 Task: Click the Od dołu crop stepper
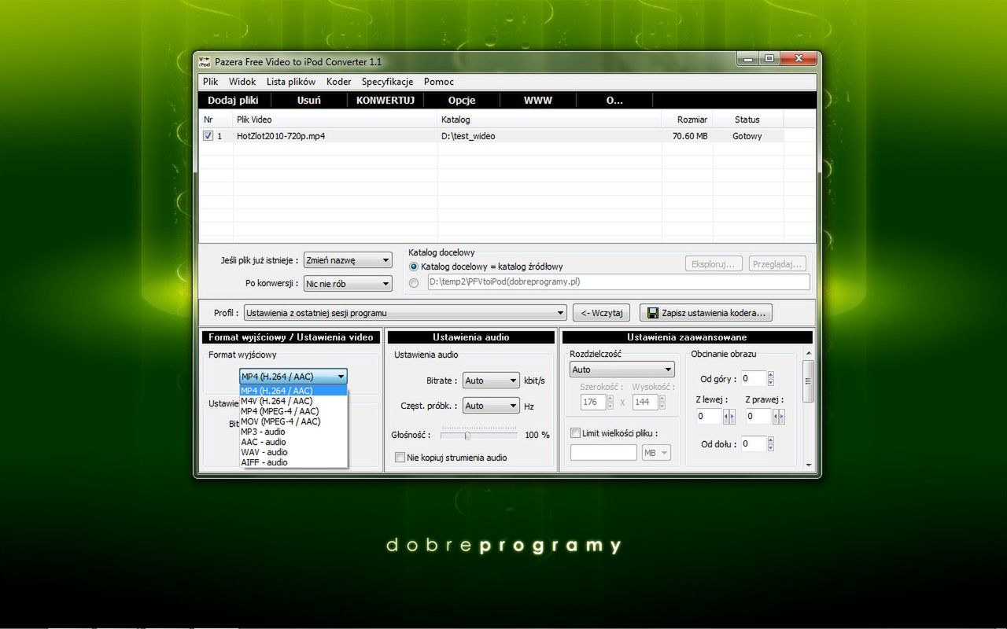tap(771, 444)
